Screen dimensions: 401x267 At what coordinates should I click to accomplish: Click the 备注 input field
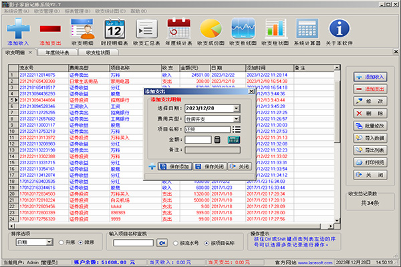(213, 150)
